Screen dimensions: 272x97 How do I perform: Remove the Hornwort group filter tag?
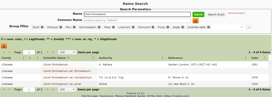153,27
